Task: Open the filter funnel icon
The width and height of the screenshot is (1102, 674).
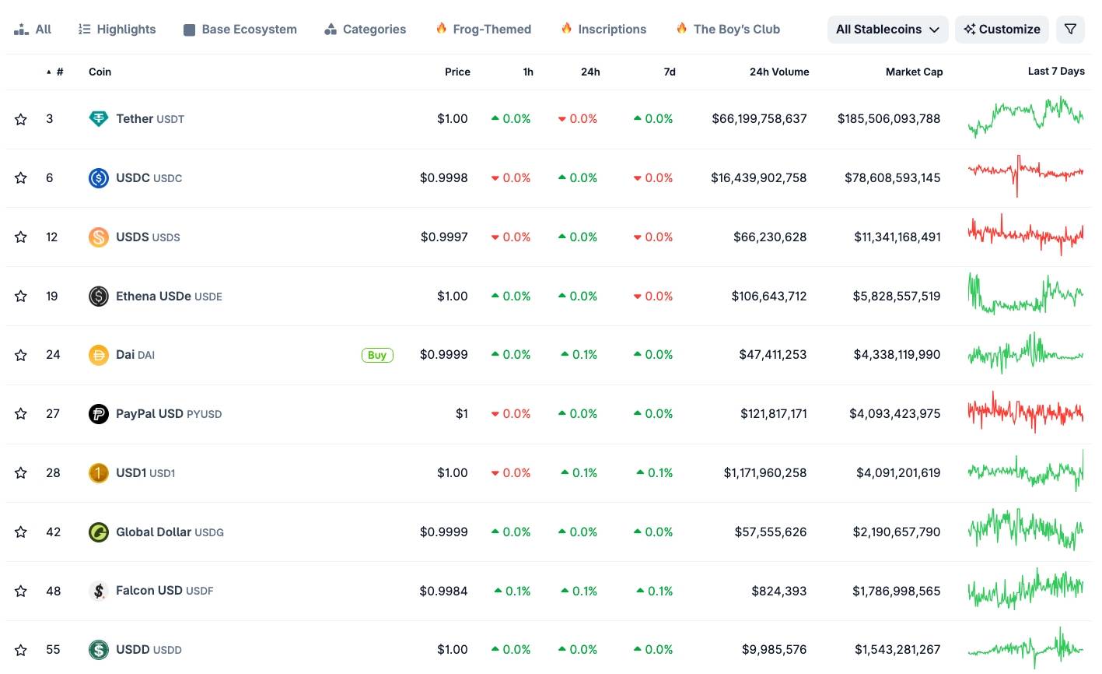Action: pos(1070,29)
